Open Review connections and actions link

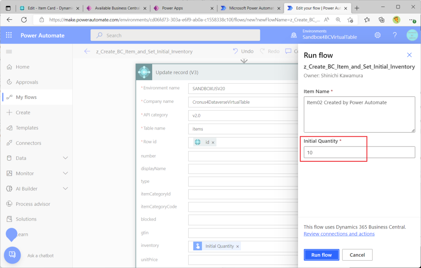pyautogui.click(x=339, y=234)
